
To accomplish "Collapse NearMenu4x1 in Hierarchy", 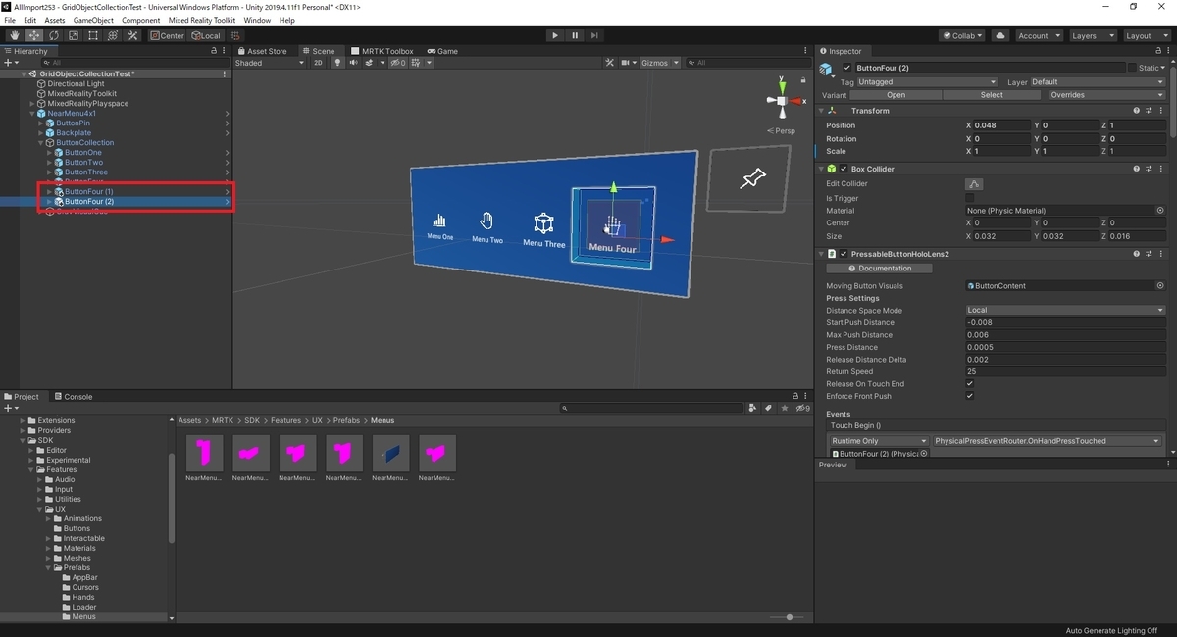I will coord(31,114).
